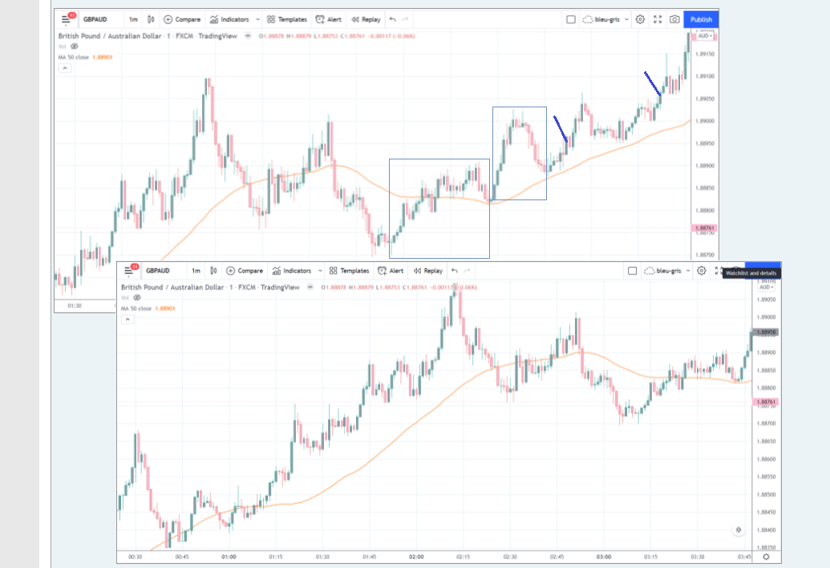Open Indicators in the upper chart toolbar
Screen dimensions: 830x568
(x=229, y=19)
